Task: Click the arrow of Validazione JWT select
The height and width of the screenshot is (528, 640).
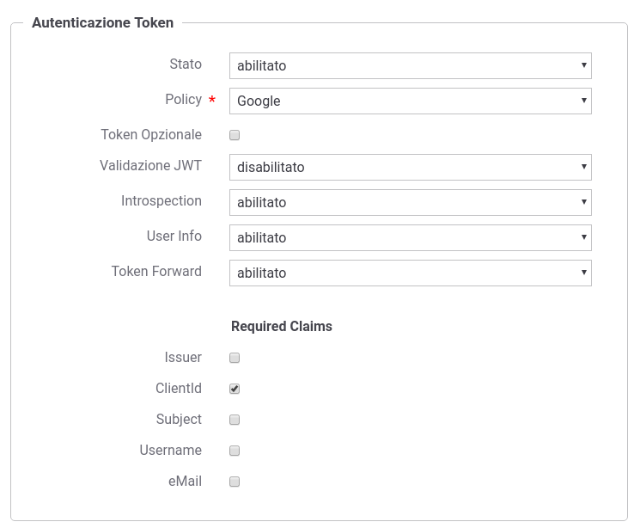Action: pyautogui.click(x=583, y=166)
